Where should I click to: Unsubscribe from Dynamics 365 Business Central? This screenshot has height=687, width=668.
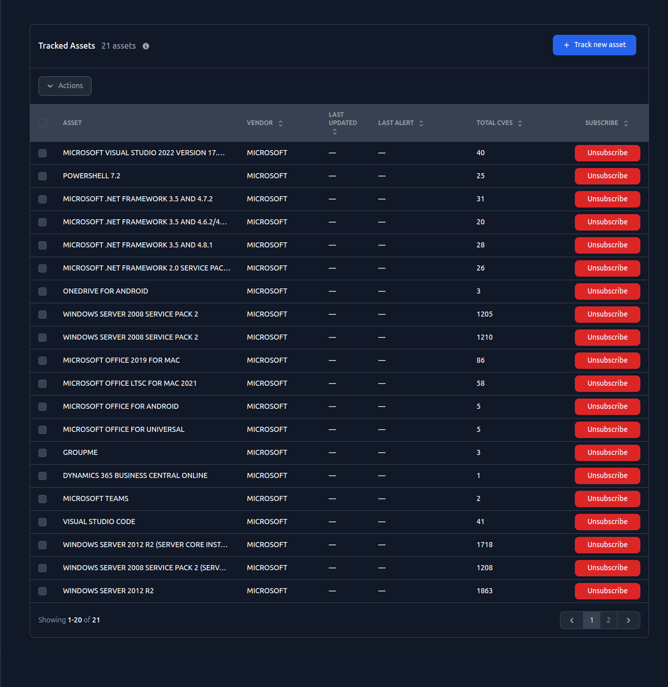coord(607,476)
